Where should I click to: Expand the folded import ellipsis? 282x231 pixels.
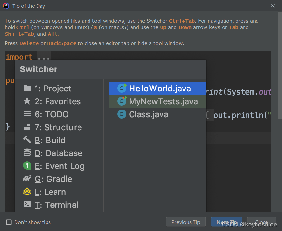point(44,56)
